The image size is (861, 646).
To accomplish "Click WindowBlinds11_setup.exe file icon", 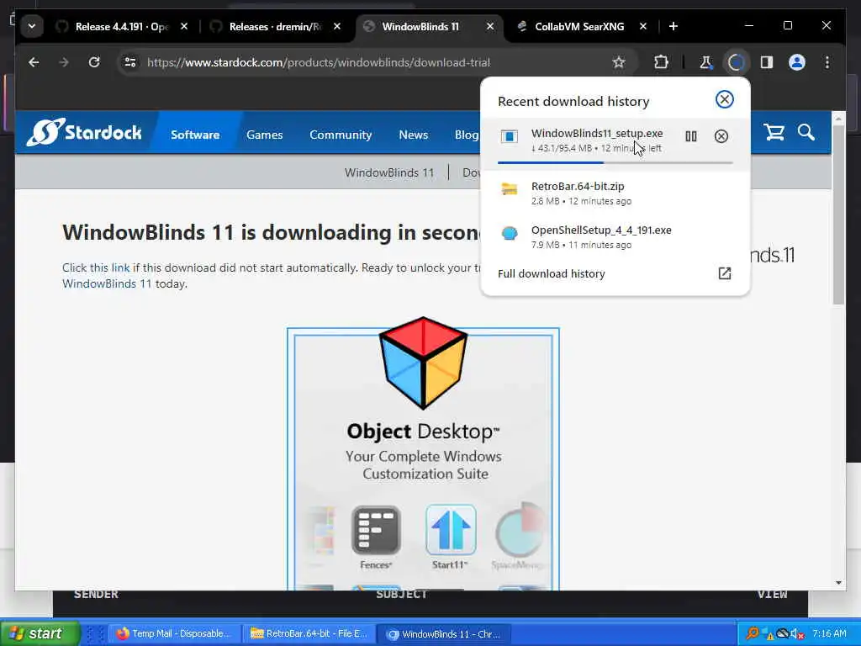I will pyautogui.click(x=509, y=136).
